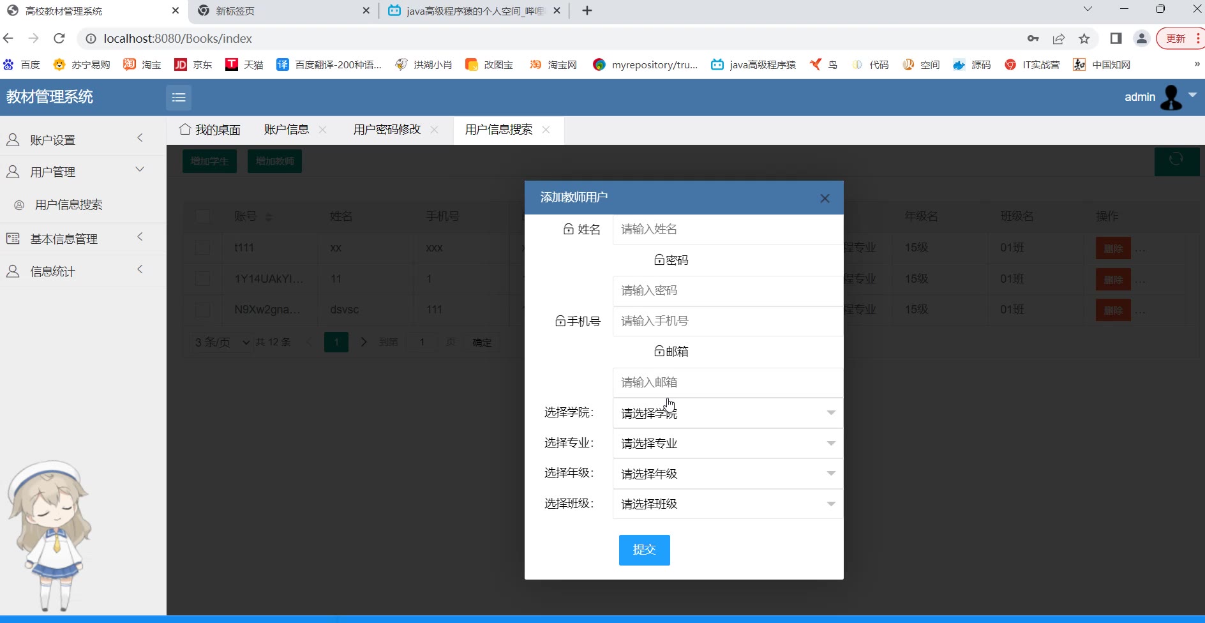Open the 百度 bookmark
The height and width of the screenshot is (623, 1205).
coord(22,64)
